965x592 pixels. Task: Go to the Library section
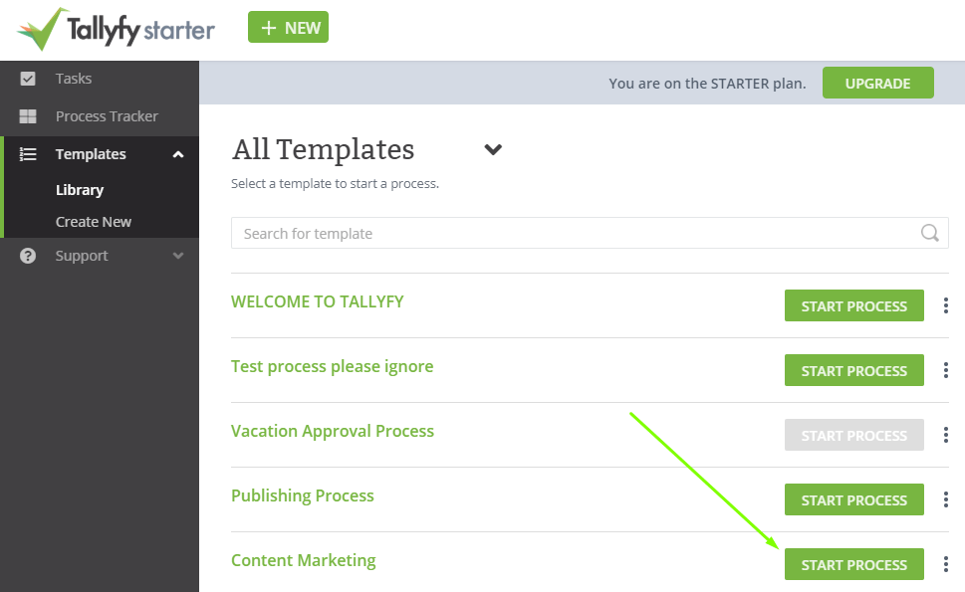(x=80, y=189)
